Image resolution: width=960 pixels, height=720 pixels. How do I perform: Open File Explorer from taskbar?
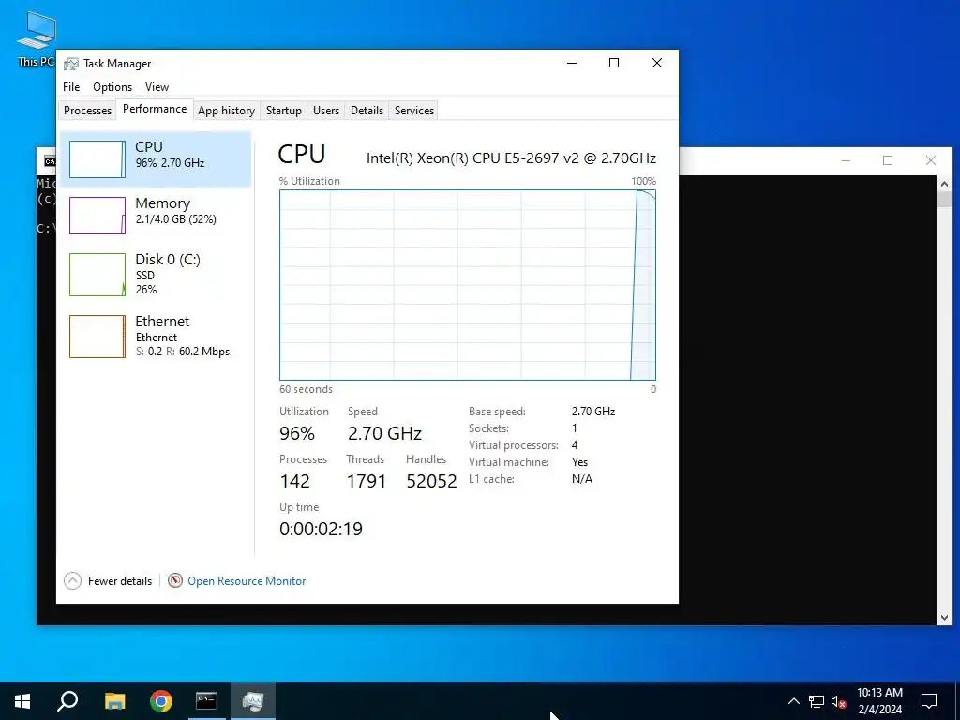(x=114, y=701)
